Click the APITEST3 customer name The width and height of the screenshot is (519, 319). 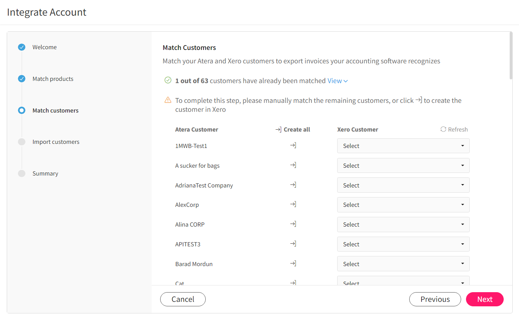pyautogui.click(x=188, y=244)
